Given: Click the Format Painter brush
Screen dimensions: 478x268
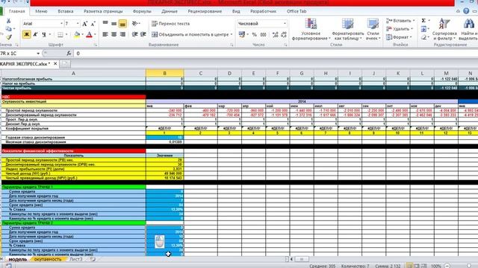Looking at the screenshot, I should 8,37.
